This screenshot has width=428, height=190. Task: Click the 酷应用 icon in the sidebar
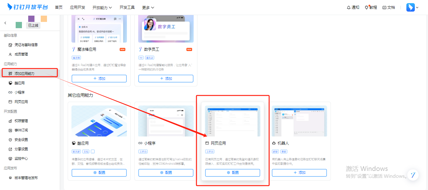10,83
